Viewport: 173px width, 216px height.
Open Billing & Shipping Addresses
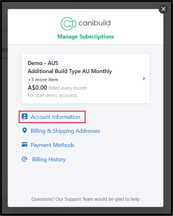(65, 131)
